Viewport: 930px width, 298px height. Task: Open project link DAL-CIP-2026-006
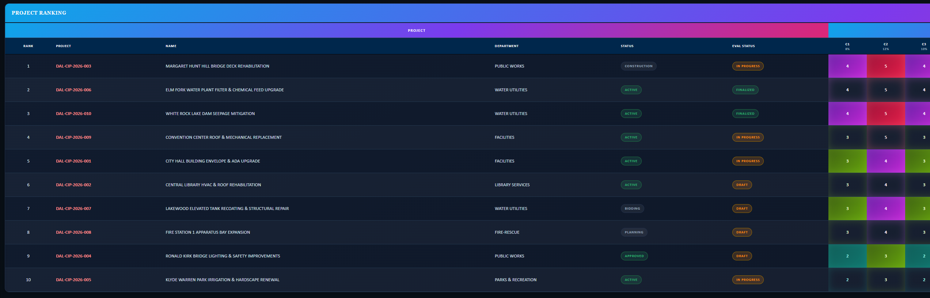click(73, 90)
